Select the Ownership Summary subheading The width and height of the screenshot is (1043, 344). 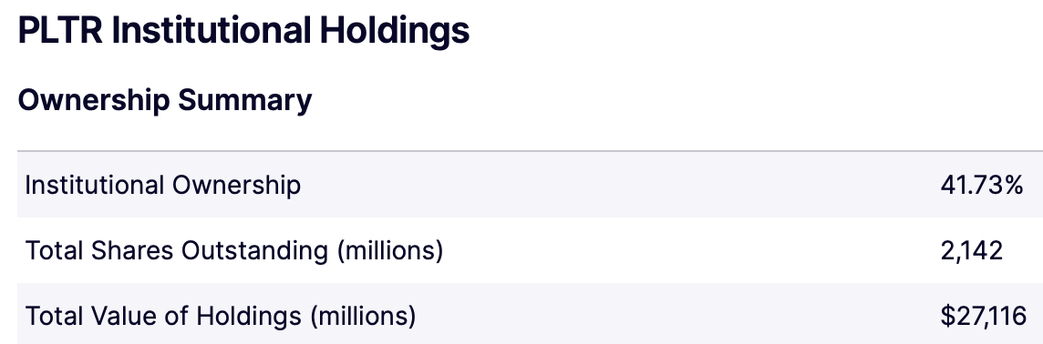click(165, 100)
